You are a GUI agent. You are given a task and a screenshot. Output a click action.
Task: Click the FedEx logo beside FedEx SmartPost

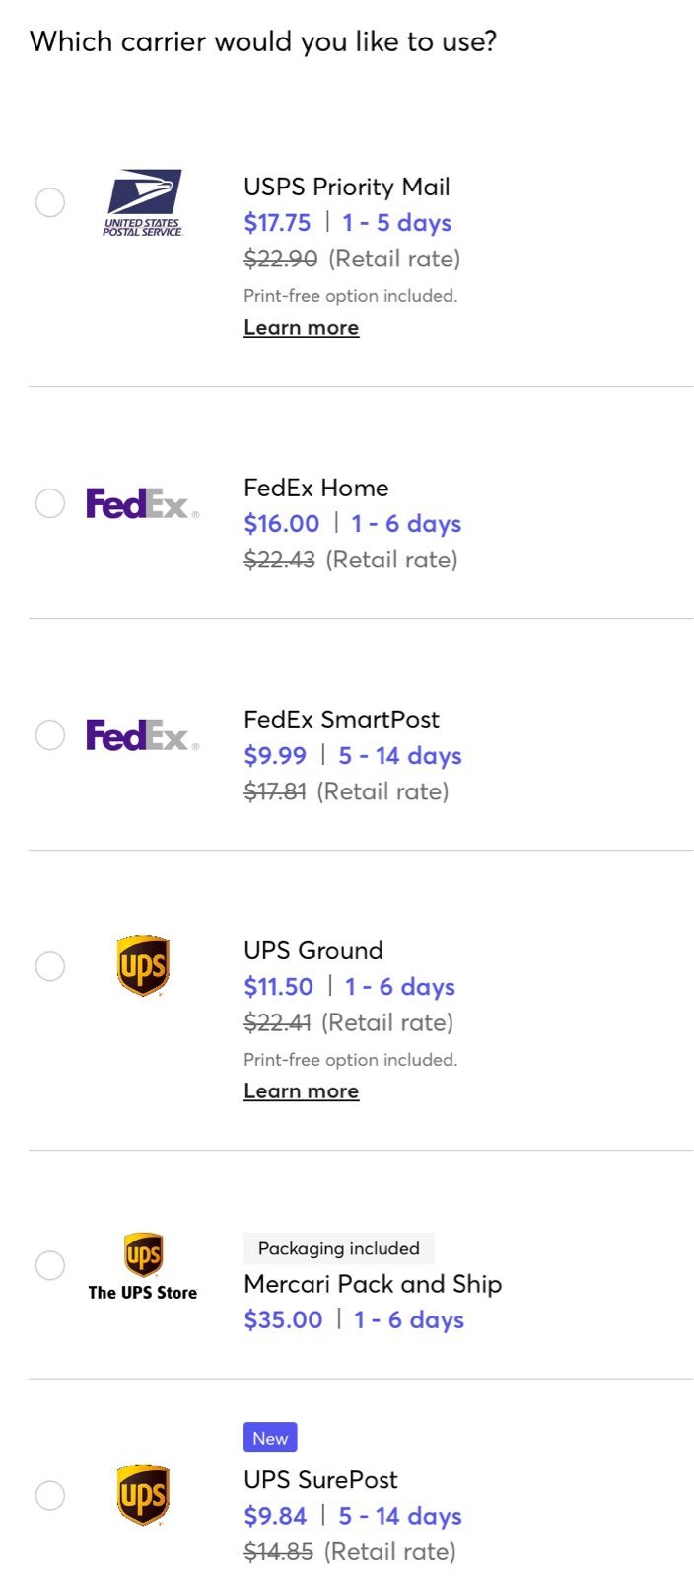[142, 735]
